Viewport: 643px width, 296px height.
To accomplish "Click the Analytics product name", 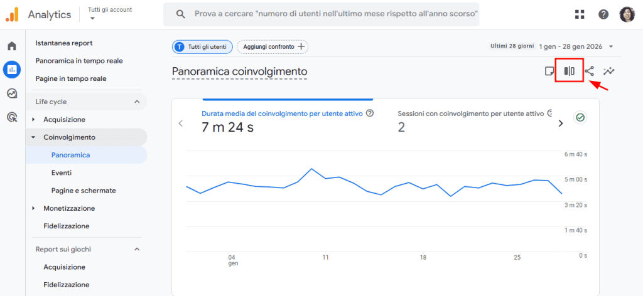I will (49, 14).
